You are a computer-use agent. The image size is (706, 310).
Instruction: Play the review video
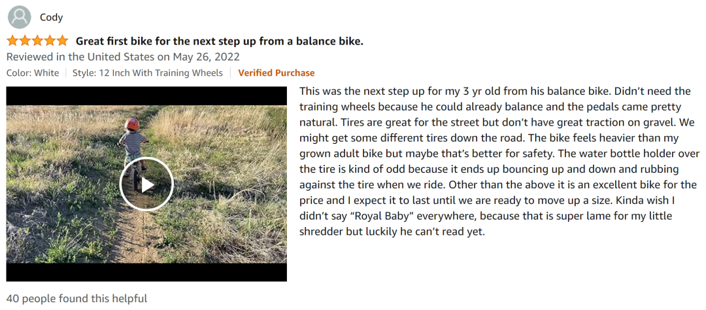pos(146,184)
